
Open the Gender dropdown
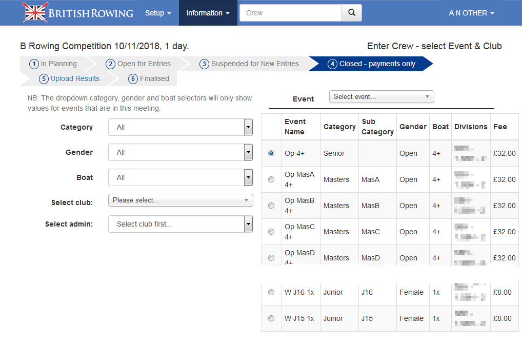pos(180,152)
